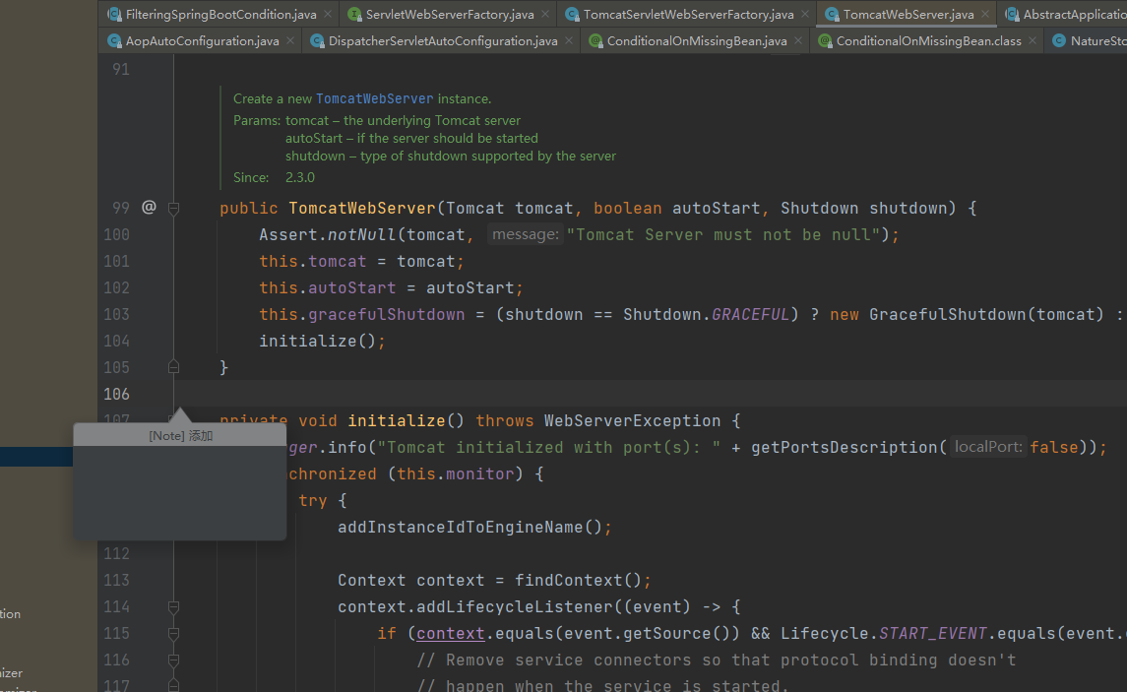Close the ConditionalOnMissingBean.class tab
The image size is (1127, 692).
[x=1033, y=40]
